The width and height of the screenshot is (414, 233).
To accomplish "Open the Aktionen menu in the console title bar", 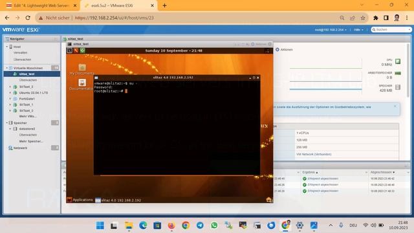I will click(259, 44).
